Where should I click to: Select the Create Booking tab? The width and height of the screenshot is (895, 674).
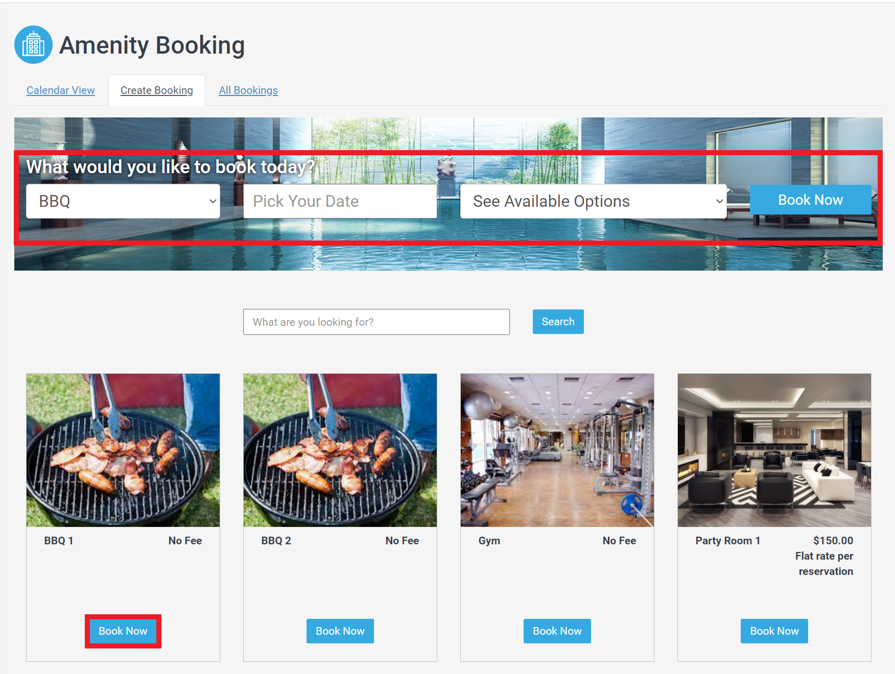[157, 90]
